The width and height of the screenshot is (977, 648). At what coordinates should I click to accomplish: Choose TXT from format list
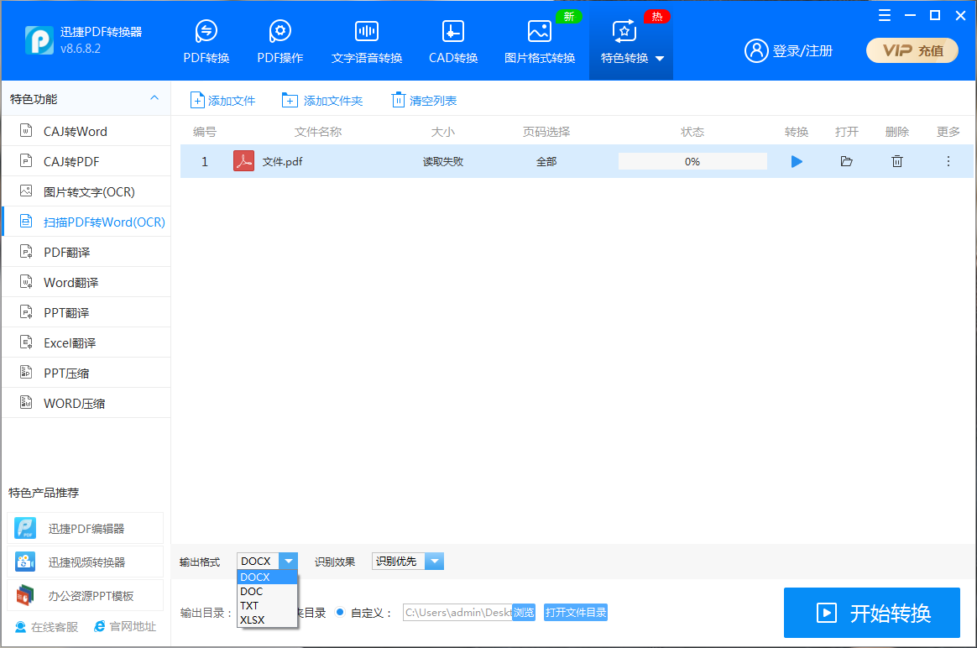267,606
